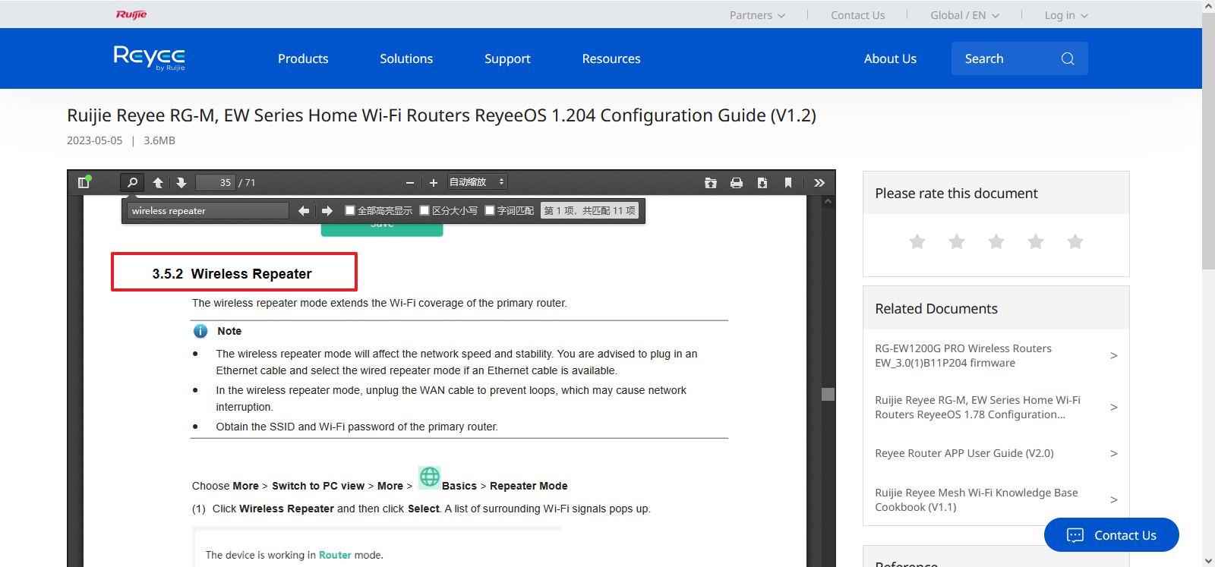Viewport: 1215px width, 567px height.
Task: Find previous match of search phrase
Action: (304, 210)
